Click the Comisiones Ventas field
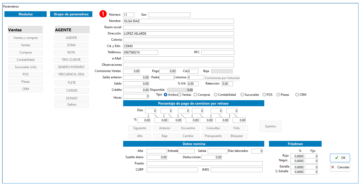This screenshot has height=185, width=360. (x=131, y=71)
